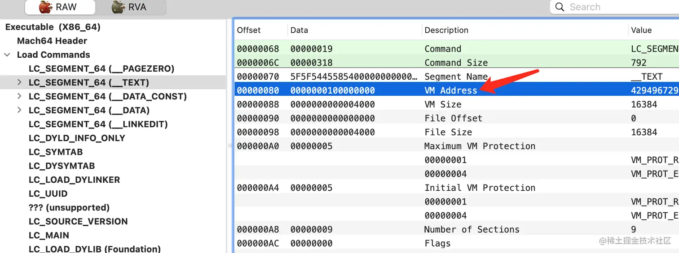The width and height of the screenshot is (679, 253).
Task: Select the VM Address row
Action: 450,90
